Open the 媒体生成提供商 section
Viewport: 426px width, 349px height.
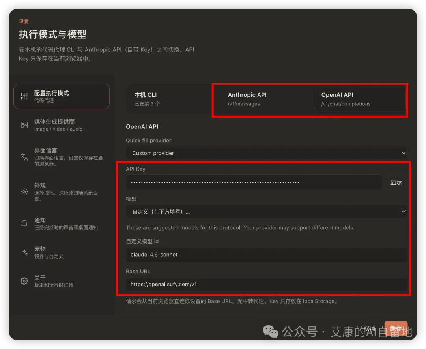pos(62,125)
